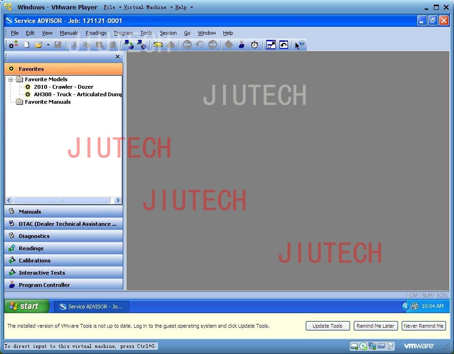454x354 pixels.
Task: Collapse the Favorite Models tree node
Action: tap(11, 79)
